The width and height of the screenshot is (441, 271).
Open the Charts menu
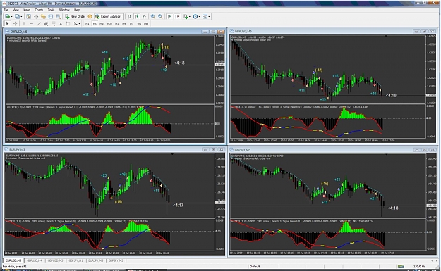(39, 10)
